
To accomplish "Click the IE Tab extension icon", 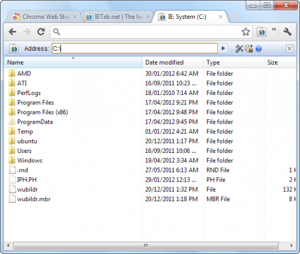I will 262,31.
